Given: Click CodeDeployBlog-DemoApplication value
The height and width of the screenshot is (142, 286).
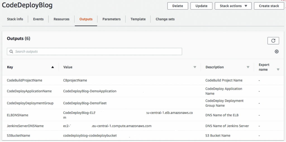Looking at the screenshot, I should pyautogui.click(x=90, y=91).
